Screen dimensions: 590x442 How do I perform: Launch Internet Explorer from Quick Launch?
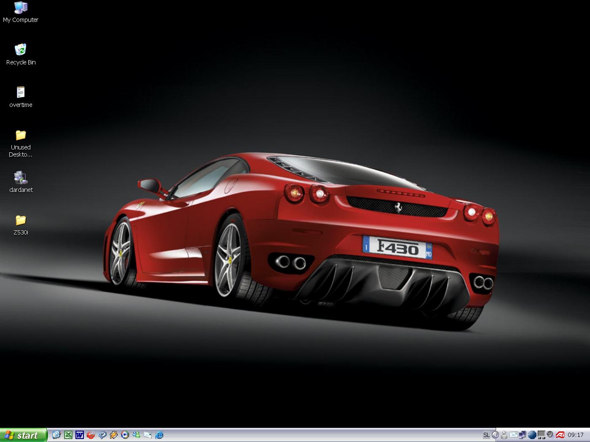pos(159,435)
